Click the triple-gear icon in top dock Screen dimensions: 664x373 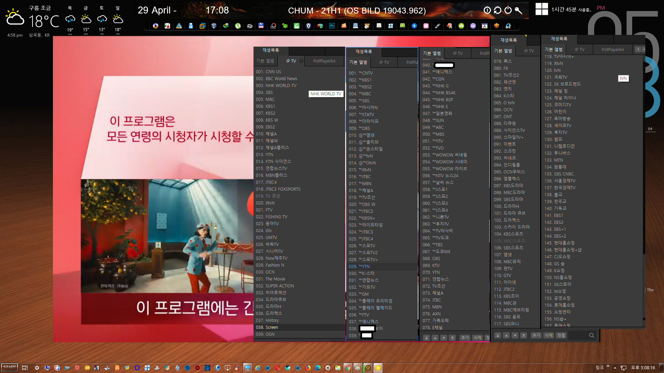250,26
